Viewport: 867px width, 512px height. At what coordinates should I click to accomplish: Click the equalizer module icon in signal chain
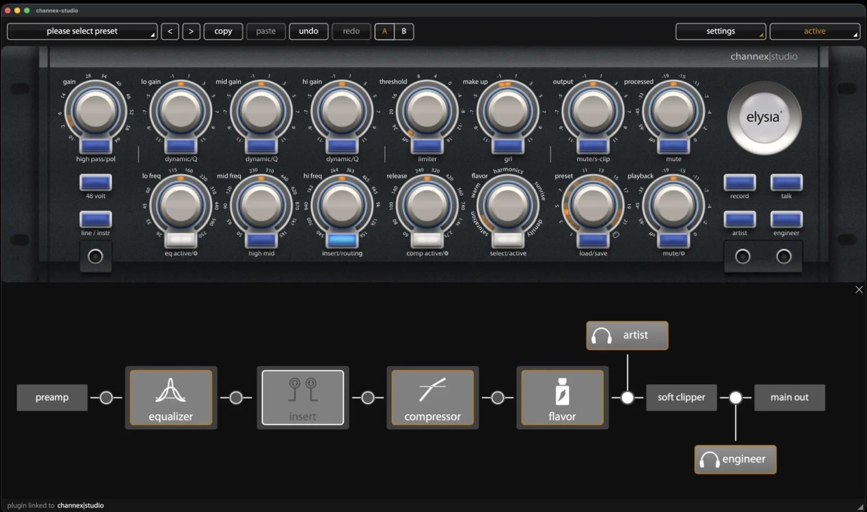point(171,397)
